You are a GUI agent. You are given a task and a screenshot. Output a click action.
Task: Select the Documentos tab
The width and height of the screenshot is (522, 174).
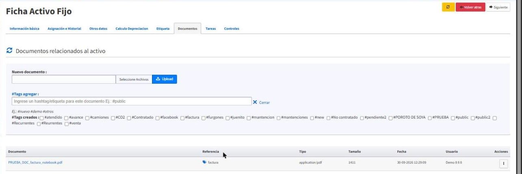pos(187,29)
